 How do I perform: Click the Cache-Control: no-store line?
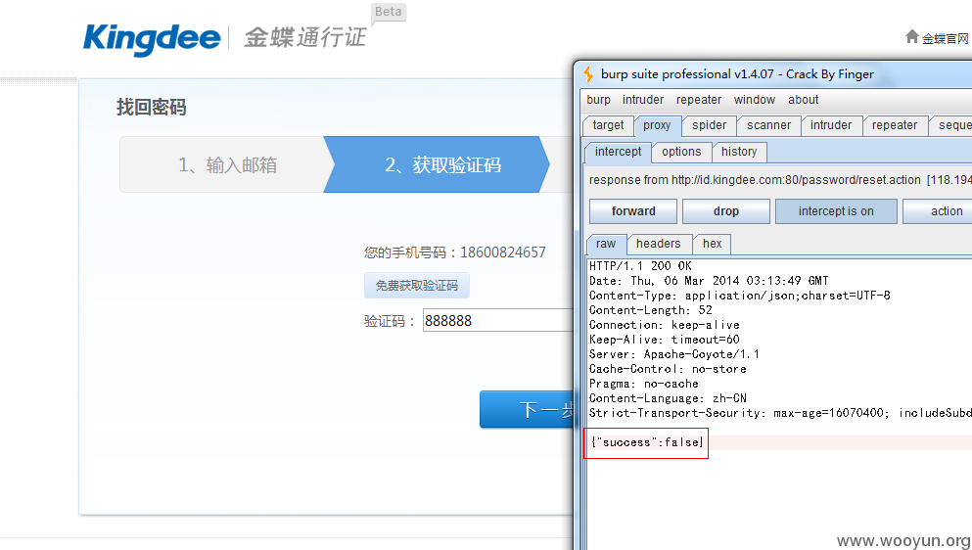(x=668, y=369)
